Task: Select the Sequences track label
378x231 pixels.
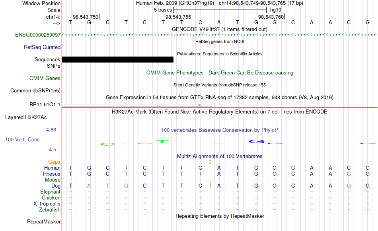Action: pos(47,59)
